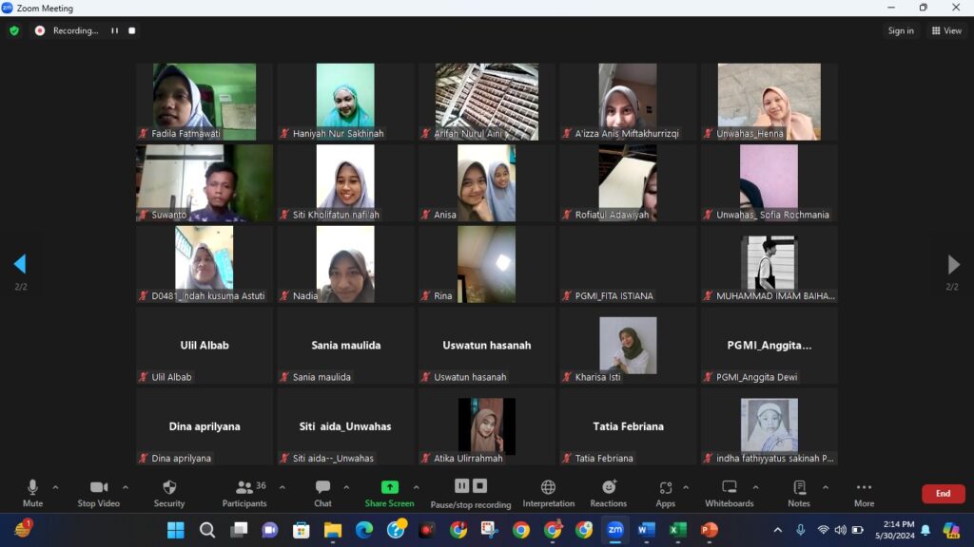Open the View layout menu

click(948, 30)
